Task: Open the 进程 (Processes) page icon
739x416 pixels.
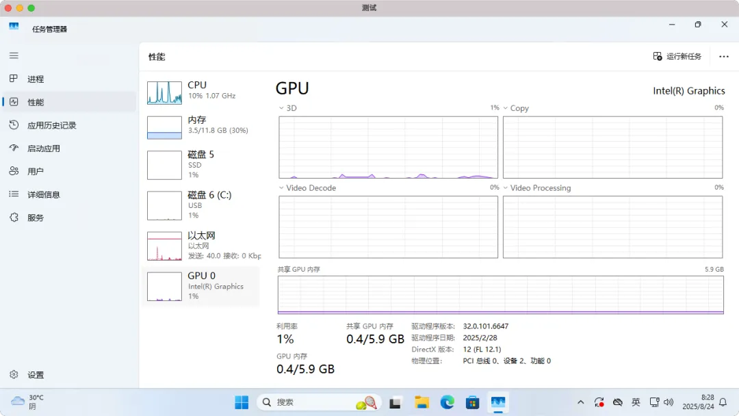Action: pos(14,79)
